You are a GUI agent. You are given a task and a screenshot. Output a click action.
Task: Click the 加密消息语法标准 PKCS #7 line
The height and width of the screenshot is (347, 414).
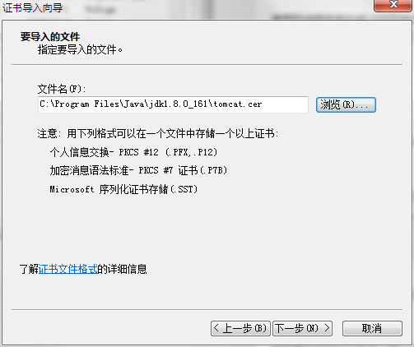(138, 170)
